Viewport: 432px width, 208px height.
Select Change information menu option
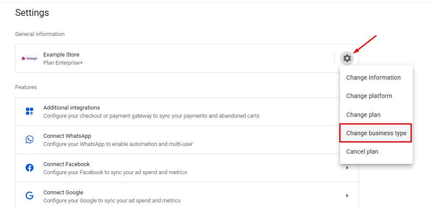point(373,77)
